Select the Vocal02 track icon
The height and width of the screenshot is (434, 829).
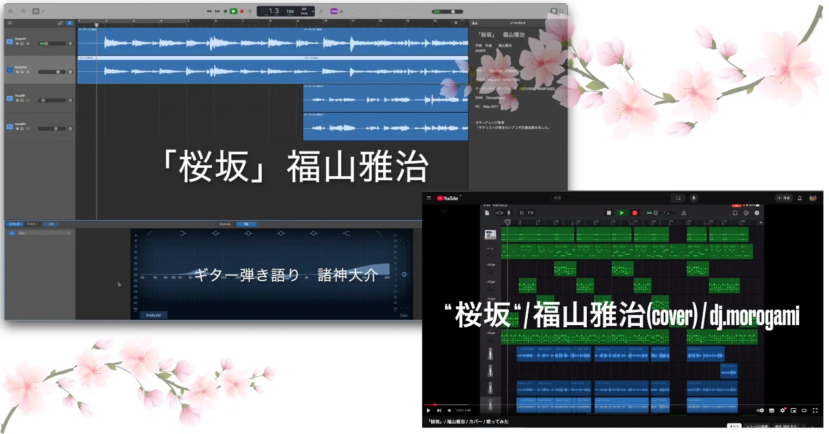click(10, 127)
